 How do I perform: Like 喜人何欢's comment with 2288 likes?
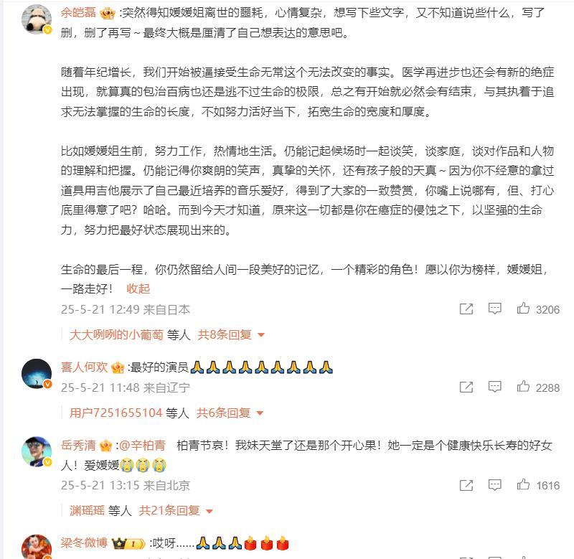523,387
